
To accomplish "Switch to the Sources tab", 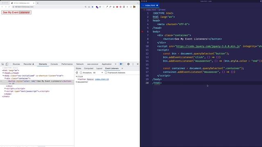I will click(x=16, y=64).
